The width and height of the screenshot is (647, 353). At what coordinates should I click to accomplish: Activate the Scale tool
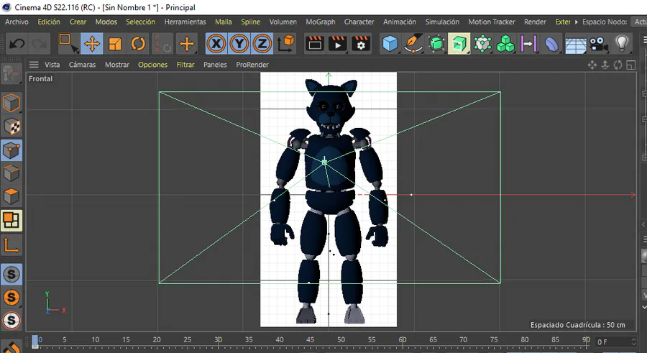115,44
